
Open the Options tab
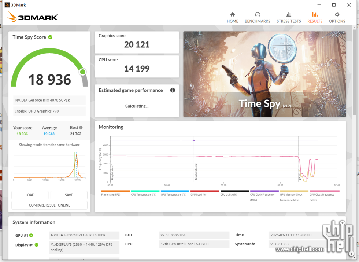click(x=337, y=18)
